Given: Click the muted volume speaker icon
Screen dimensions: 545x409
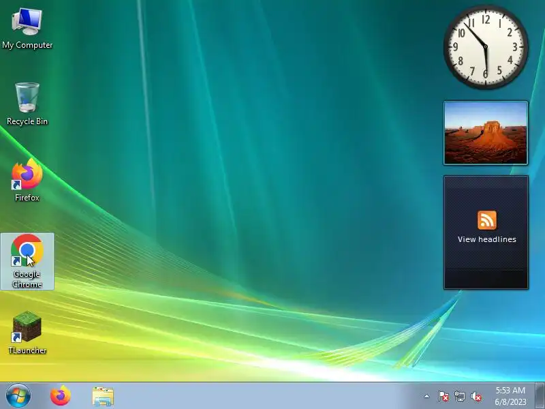Looking at the screenshot, I should point(476,397).
